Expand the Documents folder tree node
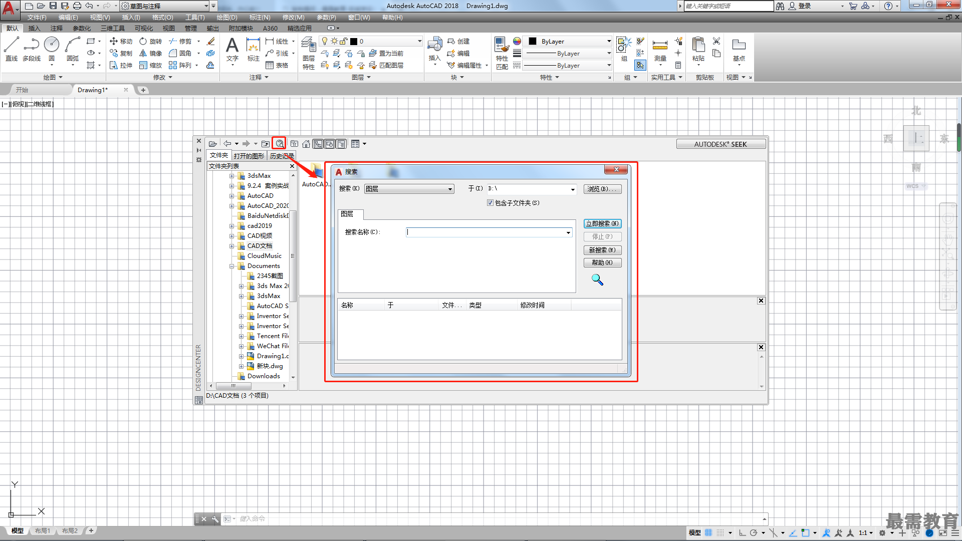This screenshot has width=962, height=541. (x=232, y=266)
